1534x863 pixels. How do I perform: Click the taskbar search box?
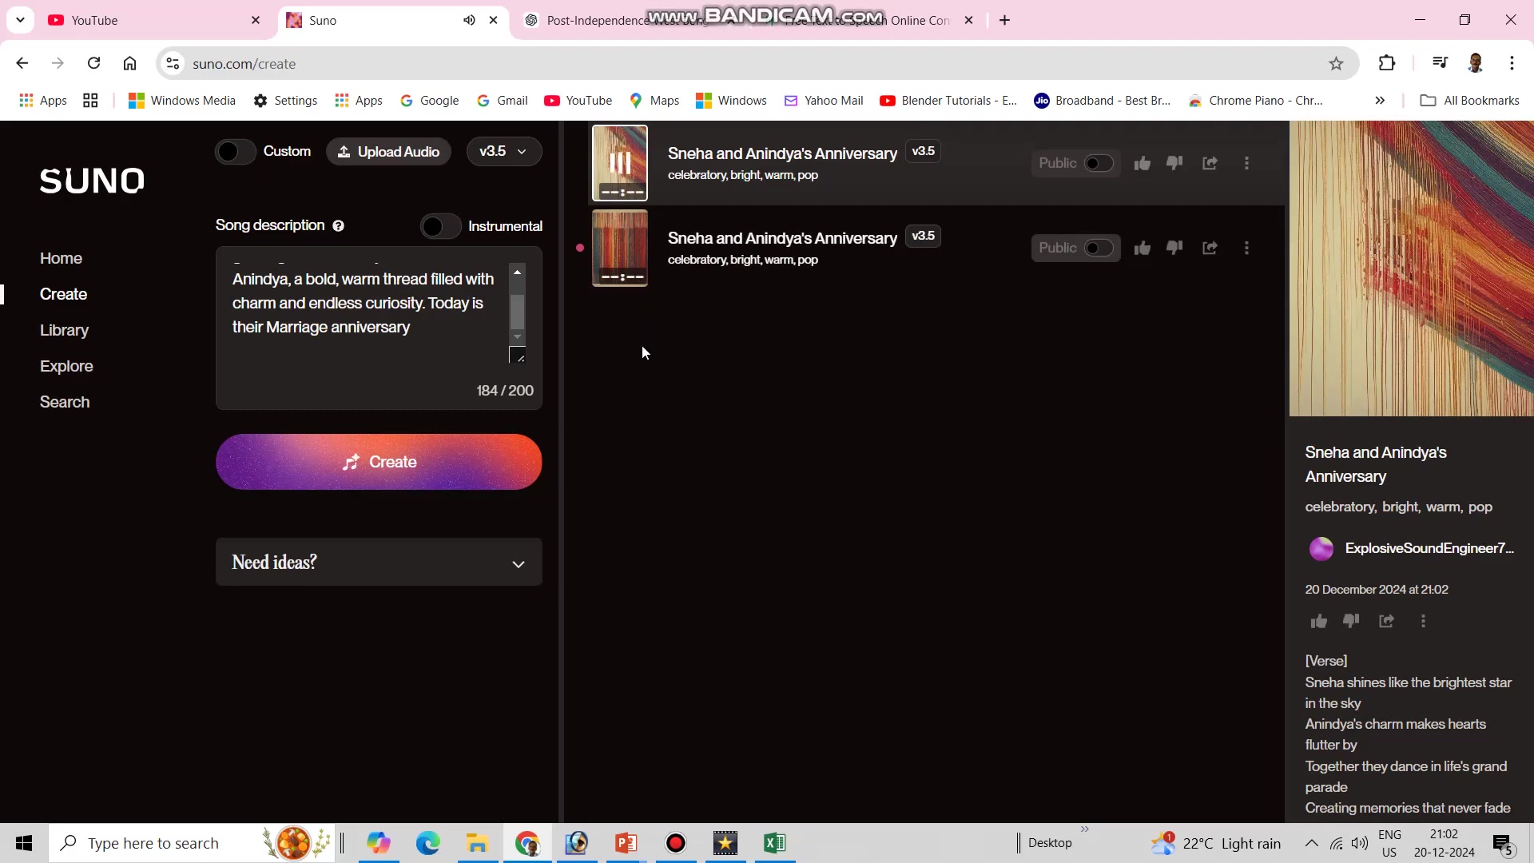click(192, 843)
